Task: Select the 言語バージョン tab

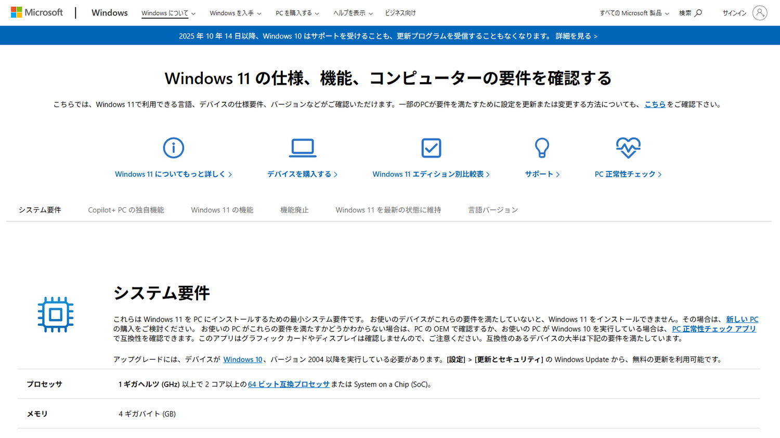Action: coord(492,209)
